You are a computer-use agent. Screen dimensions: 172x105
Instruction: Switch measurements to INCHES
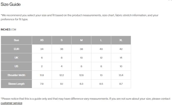pyautogui.click(x=5, y=29)
